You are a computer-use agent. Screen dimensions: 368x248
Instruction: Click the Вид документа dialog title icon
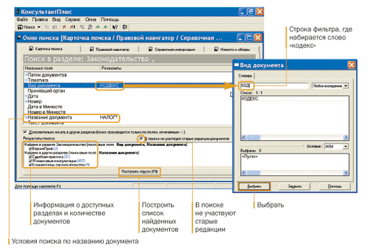pyautogui.click(x=236, y=65)
